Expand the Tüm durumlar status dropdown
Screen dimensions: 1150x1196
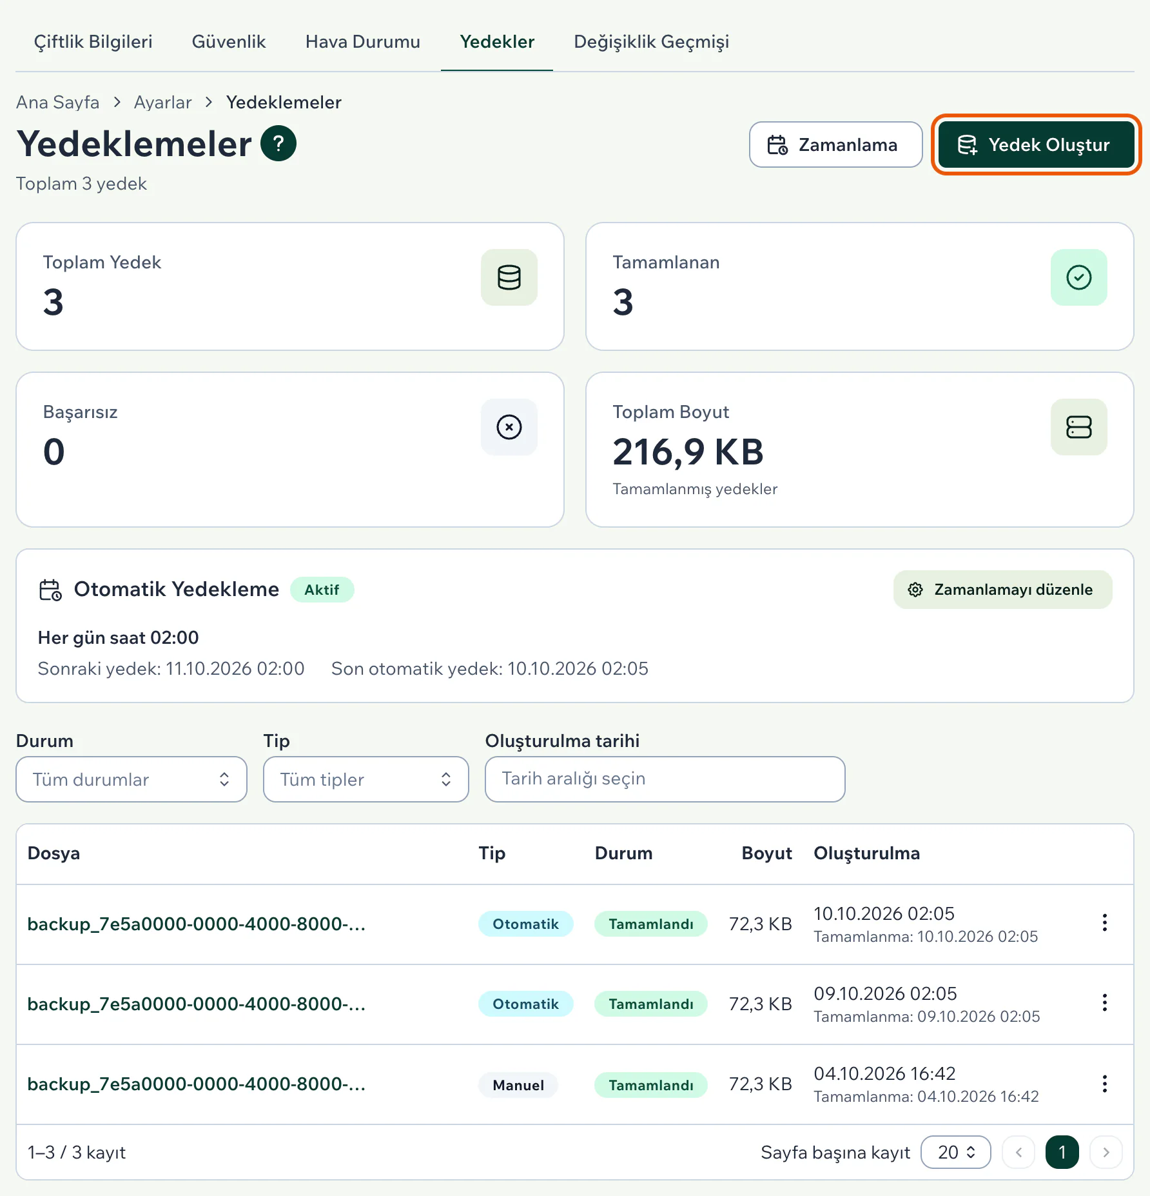click(132, 779)
